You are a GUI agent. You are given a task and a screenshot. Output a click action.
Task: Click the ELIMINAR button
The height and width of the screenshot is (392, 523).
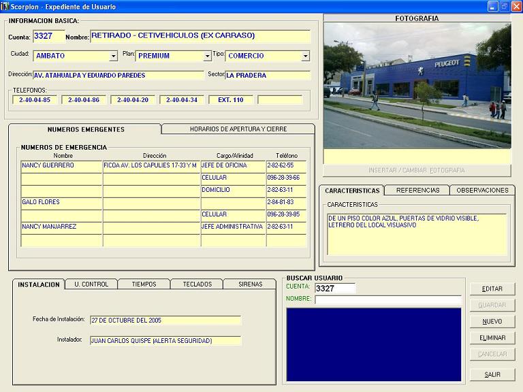click(492, 338)
